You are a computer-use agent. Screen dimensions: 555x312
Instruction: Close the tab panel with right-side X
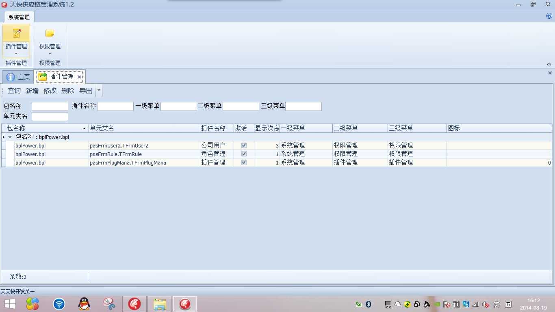pyautogui.click(x=550, y=73)
